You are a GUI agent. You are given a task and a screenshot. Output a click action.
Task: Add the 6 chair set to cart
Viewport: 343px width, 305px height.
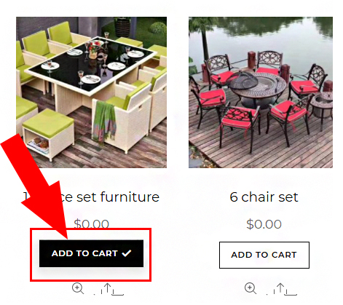tap(264, 255)
